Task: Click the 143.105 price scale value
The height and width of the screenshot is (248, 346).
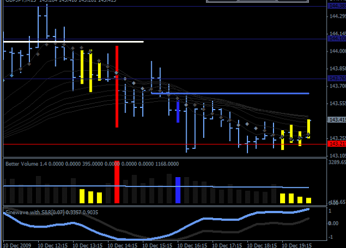Action: tap(338, 156)
